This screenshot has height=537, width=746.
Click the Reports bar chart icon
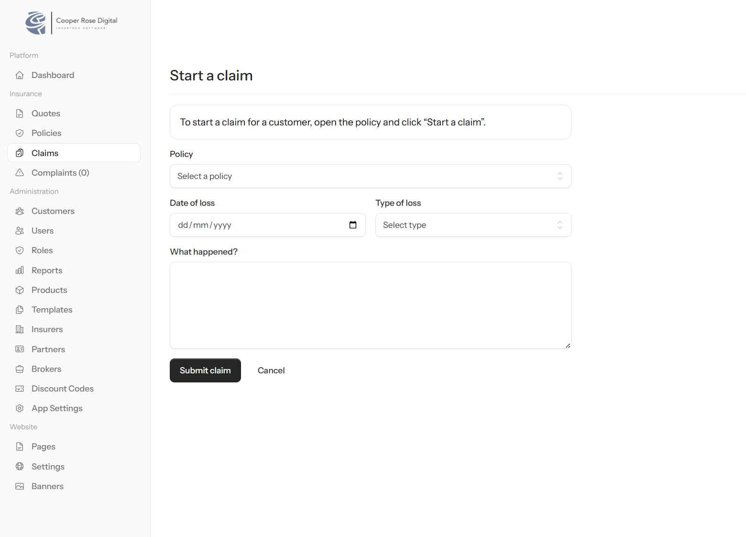(20, 270)
